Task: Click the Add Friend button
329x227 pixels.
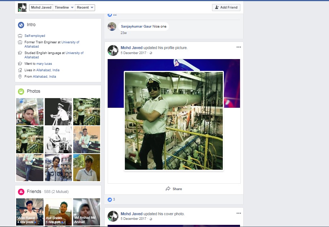Action: click(x=226, y=7)
